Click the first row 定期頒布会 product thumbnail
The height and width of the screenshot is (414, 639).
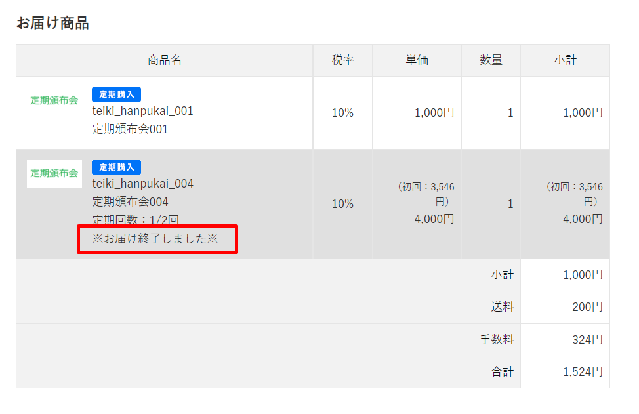(54, 100)
